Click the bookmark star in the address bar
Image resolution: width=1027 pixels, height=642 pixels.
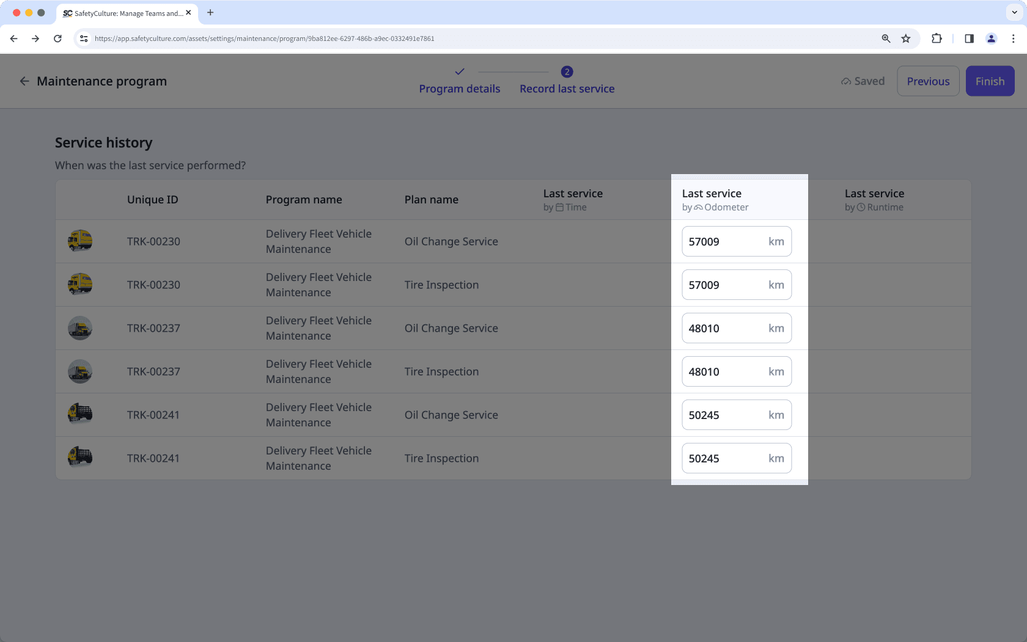tap(906, 38)
